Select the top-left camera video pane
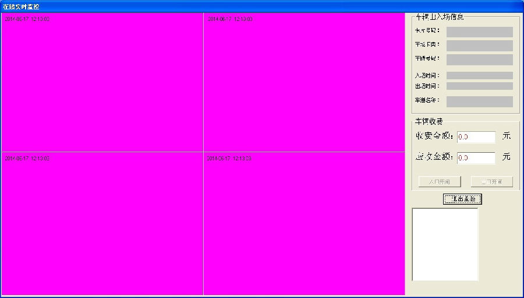This screenshot has height=298, width=524. [x=102, y=82]
